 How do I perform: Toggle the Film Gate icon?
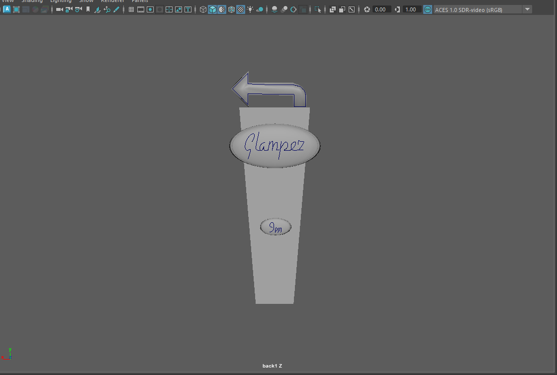(141, 9)
